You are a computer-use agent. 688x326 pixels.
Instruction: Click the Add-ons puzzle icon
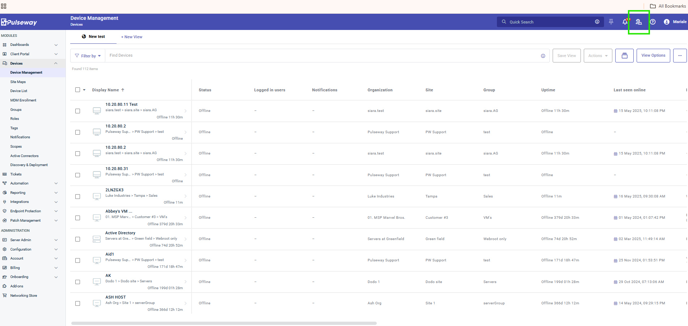(5, 286)
